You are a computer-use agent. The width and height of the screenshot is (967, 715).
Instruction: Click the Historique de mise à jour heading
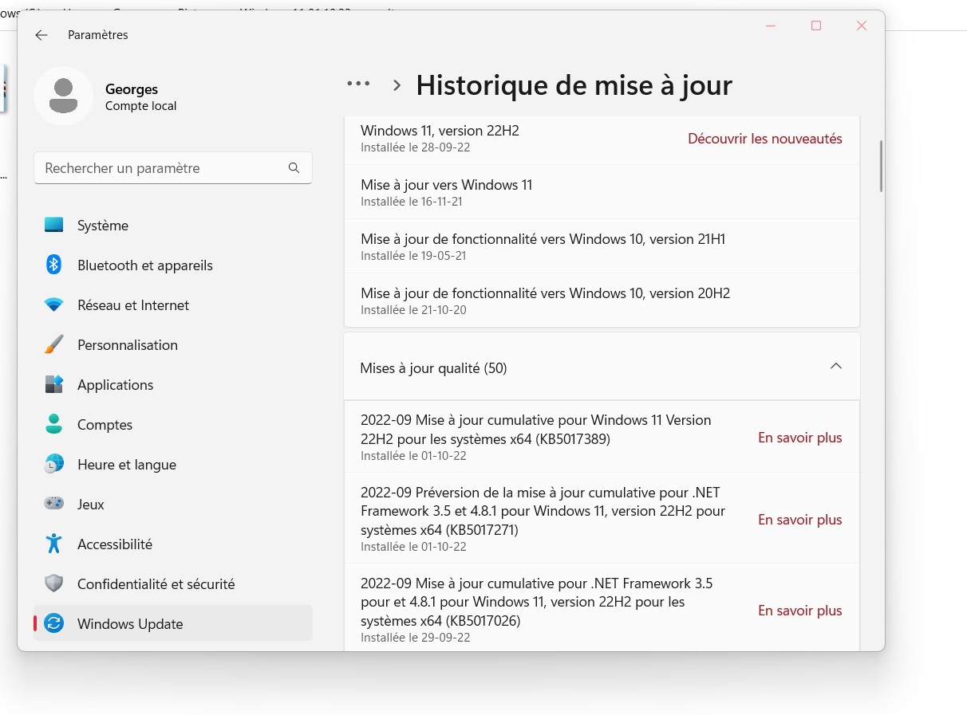point(574,85)
